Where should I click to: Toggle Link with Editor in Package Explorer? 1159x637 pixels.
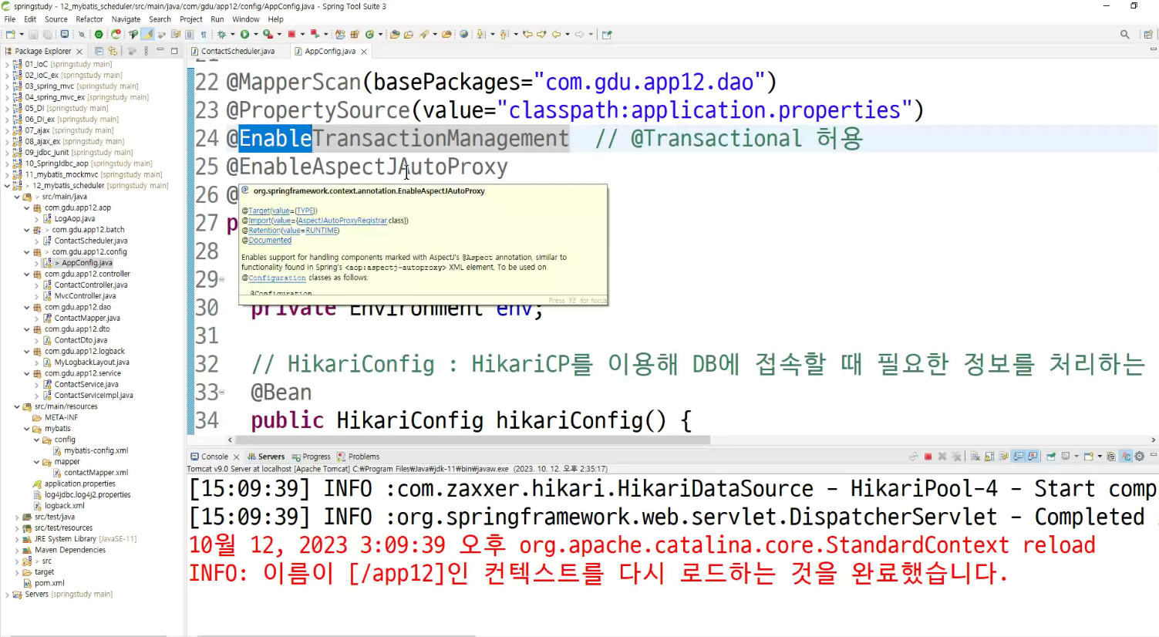(x=113, y=51)
